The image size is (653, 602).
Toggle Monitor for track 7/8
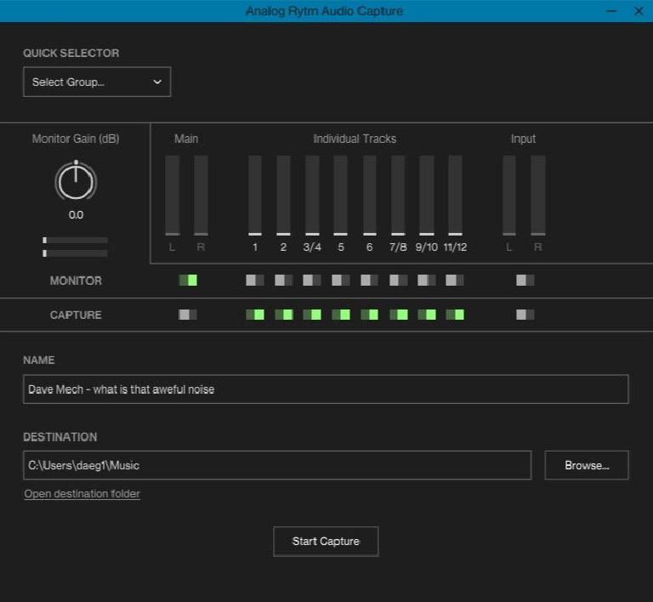pos(399,281)
